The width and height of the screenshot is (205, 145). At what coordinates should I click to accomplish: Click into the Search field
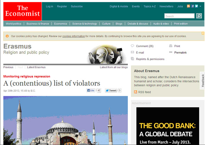(179, 16)
